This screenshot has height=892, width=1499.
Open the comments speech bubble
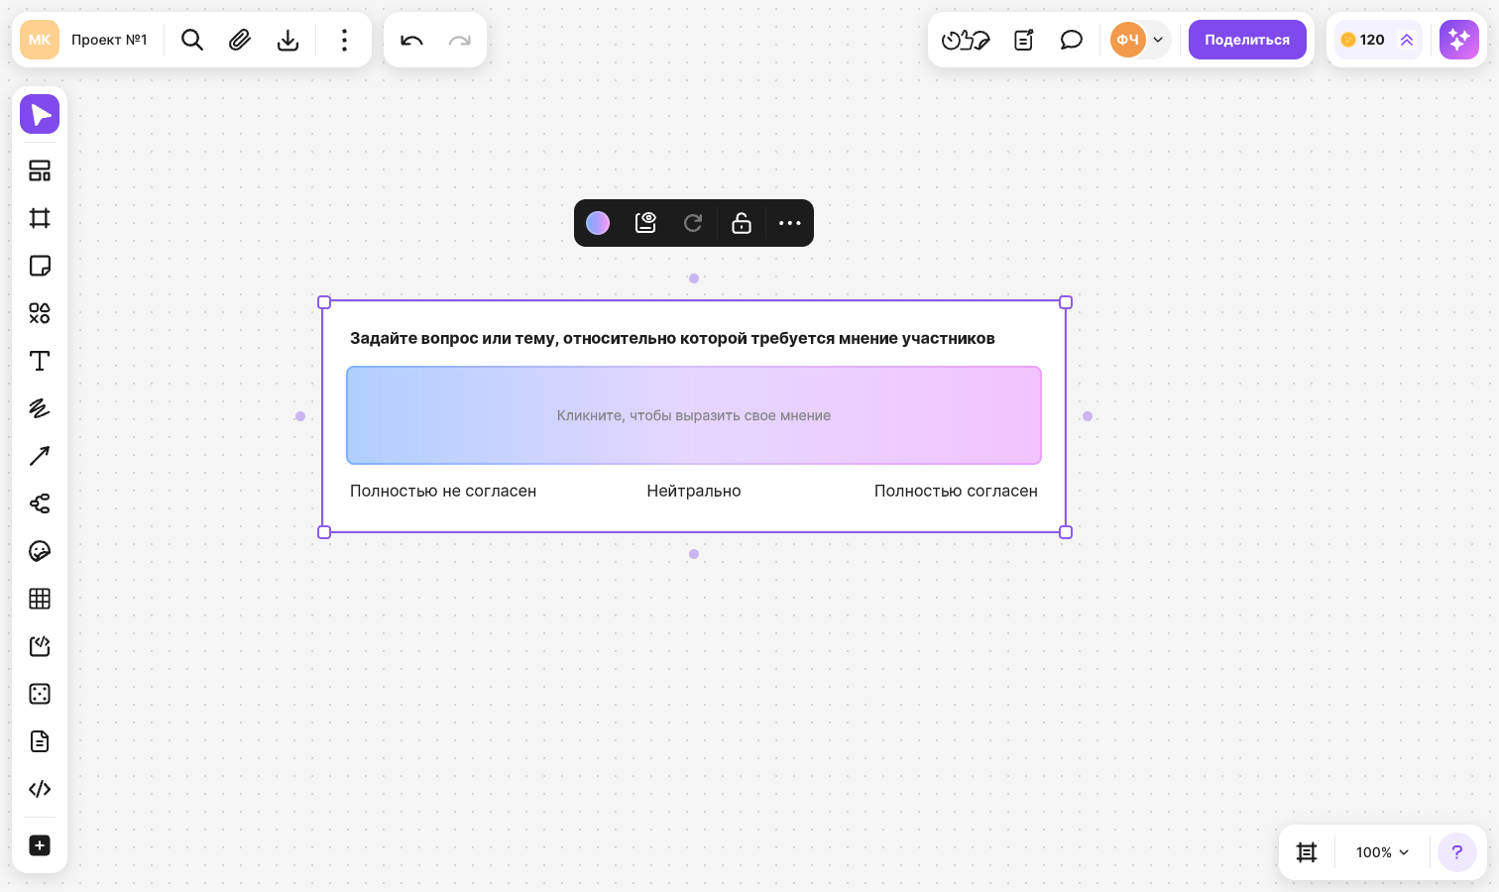click(x=1072, y=40)
